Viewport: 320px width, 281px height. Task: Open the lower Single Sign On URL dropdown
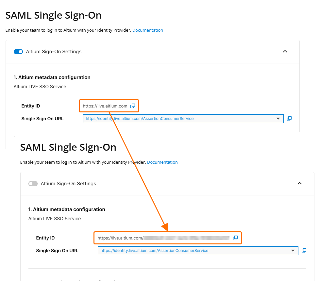point(293,251)
